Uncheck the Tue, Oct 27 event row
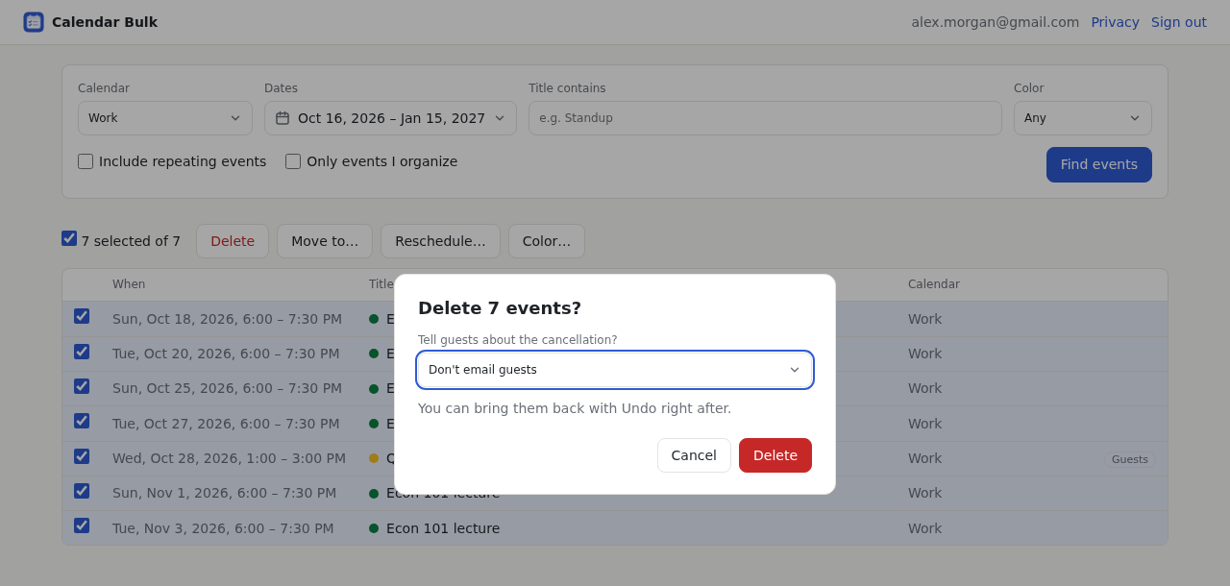The height and width of the screenshot is (586, 1230). coord(82,421)
